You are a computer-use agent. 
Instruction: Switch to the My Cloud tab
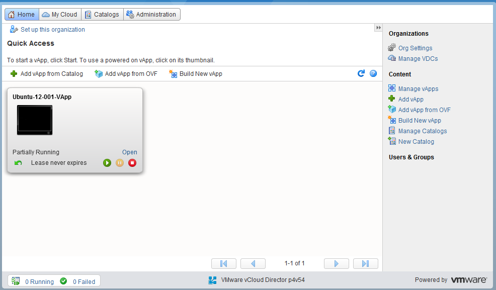tap(60, 15)
